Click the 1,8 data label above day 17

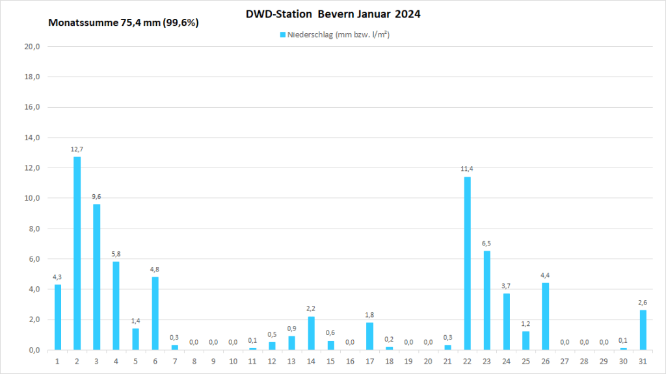click(x=369, y=315)
